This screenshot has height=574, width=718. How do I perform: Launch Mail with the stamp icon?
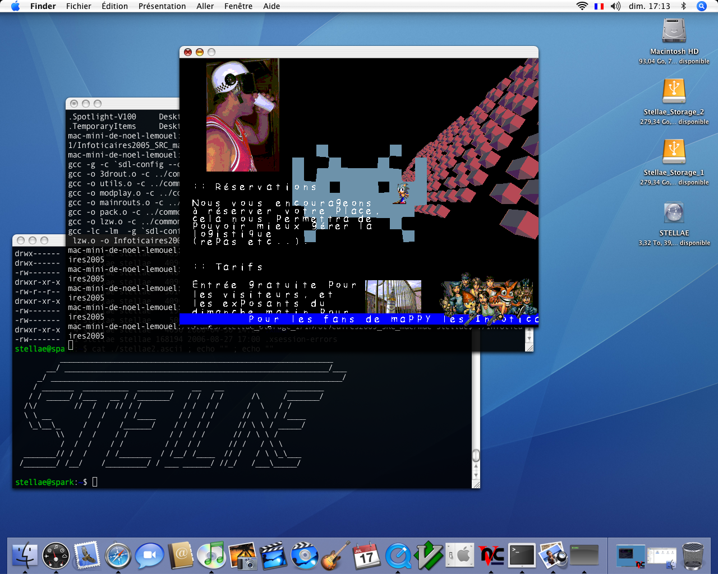(86, 556)
